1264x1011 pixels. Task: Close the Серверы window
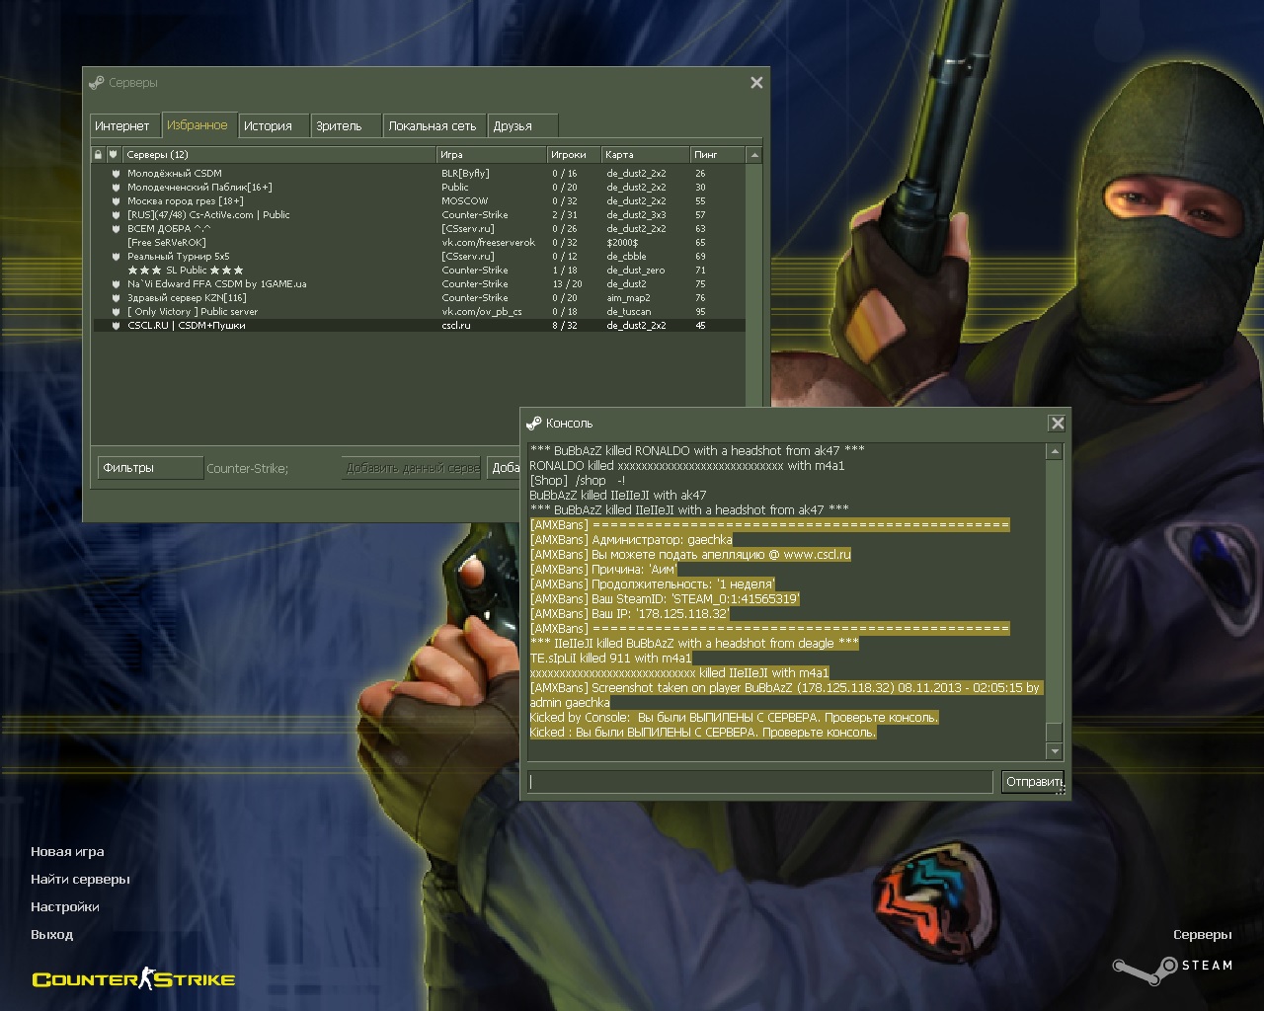coord(756,83)
